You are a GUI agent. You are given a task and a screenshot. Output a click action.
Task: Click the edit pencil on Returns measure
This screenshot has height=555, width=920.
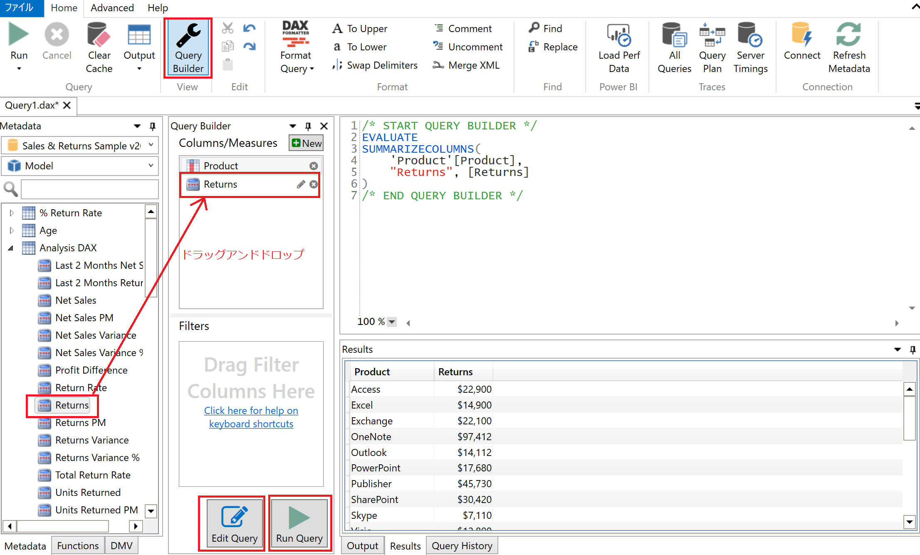click(x=301, y=184)
